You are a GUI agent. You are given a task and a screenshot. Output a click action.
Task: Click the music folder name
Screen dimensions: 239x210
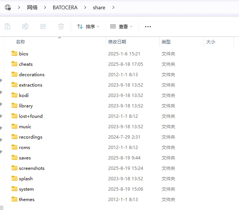(25, 127)
